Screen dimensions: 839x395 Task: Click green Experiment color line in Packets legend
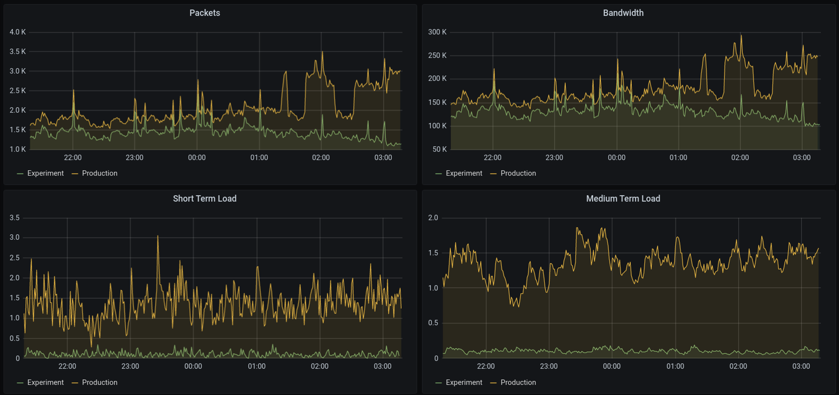(20, 174)
